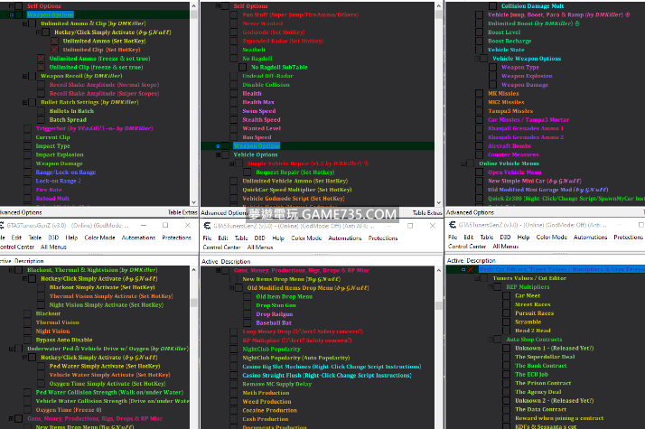Viewport: 645px width, 429px height.
Task: Click the top-left panel's vertical scrollbar
Action: coord(193,99)
